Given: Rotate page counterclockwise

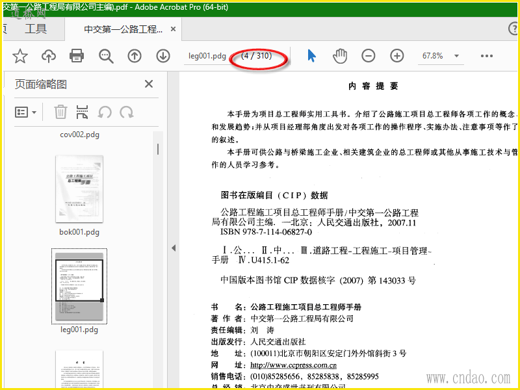Looking at the screenshot, I should click(x=105, y=112).
